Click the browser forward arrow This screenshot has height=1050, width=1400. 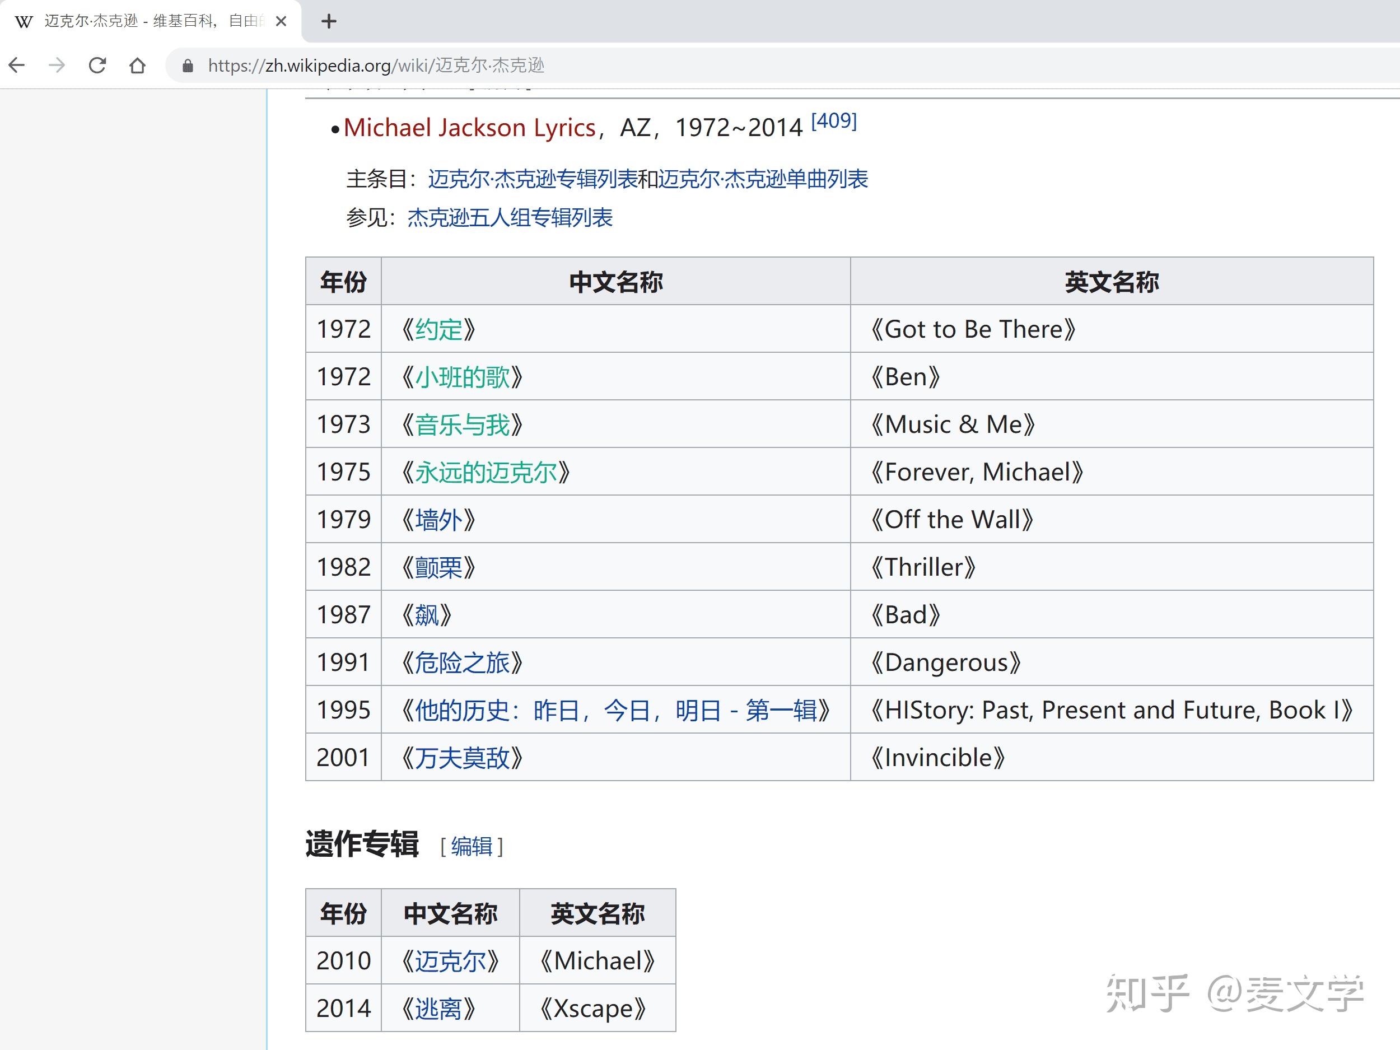[57, 65]
